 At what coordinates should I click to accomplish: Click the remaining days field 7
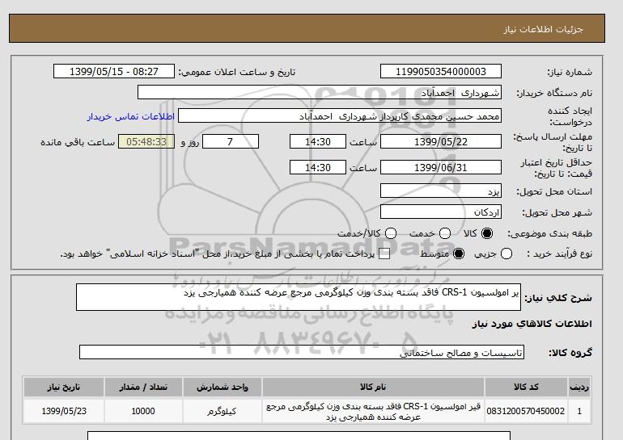click(231, 141)
